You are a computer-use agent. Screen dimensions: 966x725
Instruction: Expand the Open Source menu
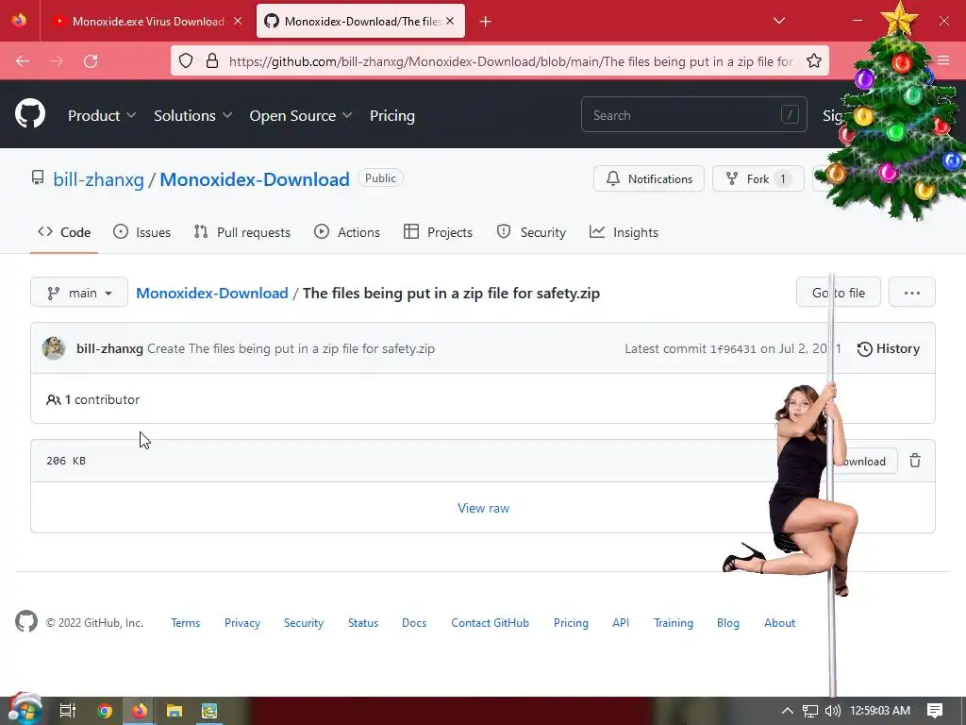click(301, 115)
